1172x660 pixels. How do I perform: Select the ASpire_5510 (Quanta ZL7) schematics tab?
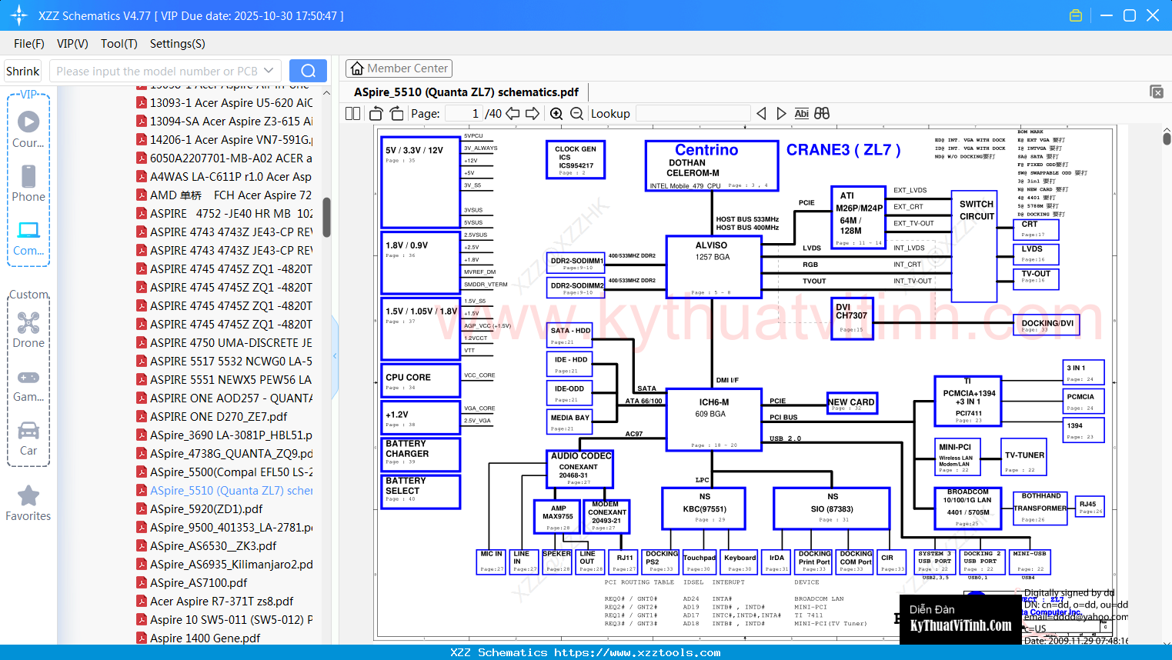click(466, 92)
